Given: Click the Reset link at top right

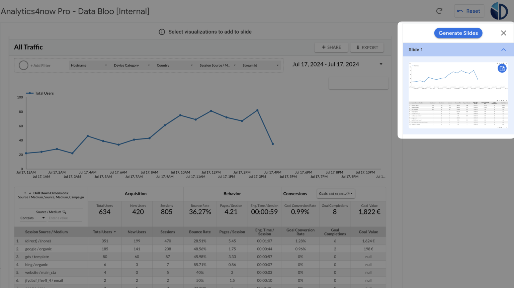Looking at the screenshot, I should (x=469, y=11).
